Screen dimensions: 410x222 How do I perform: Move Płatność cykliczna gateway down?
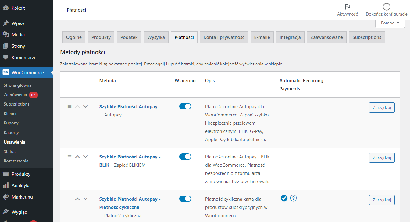(85, 199)
